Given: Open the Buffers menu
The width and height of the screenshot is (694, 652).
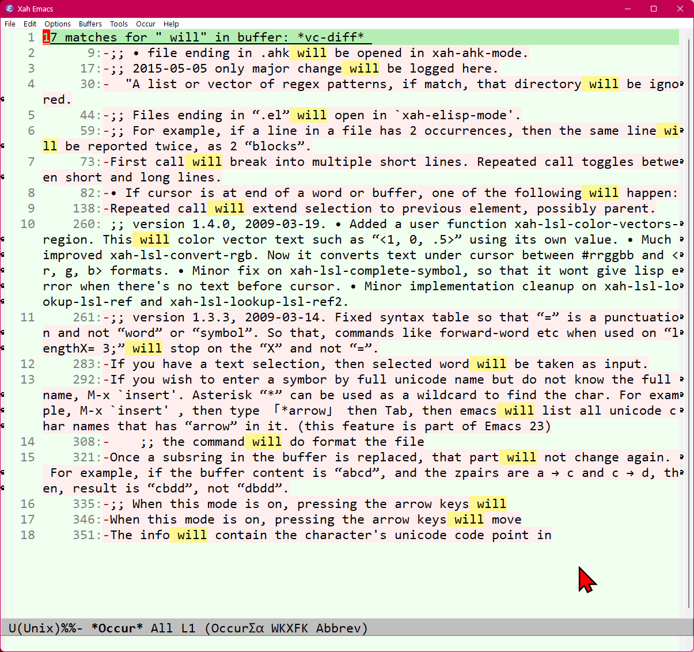Looking at the screenshot, I should click(x=90, y=24).
